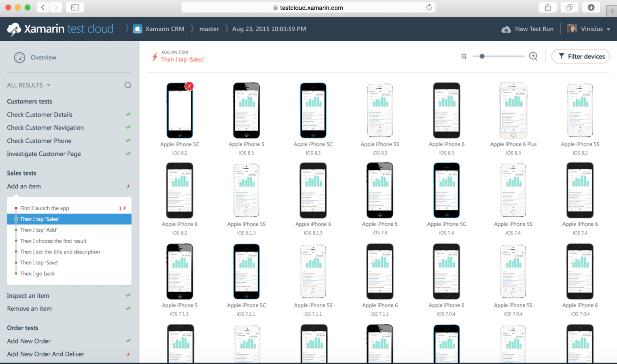
Task: Click the Safari address bar
Action: click(308, 7)
